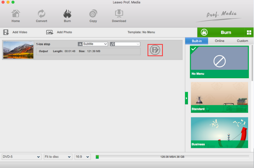Screen dimensions: 254x168
Task: Open the Copy module
Action: [x=93, y=16]
